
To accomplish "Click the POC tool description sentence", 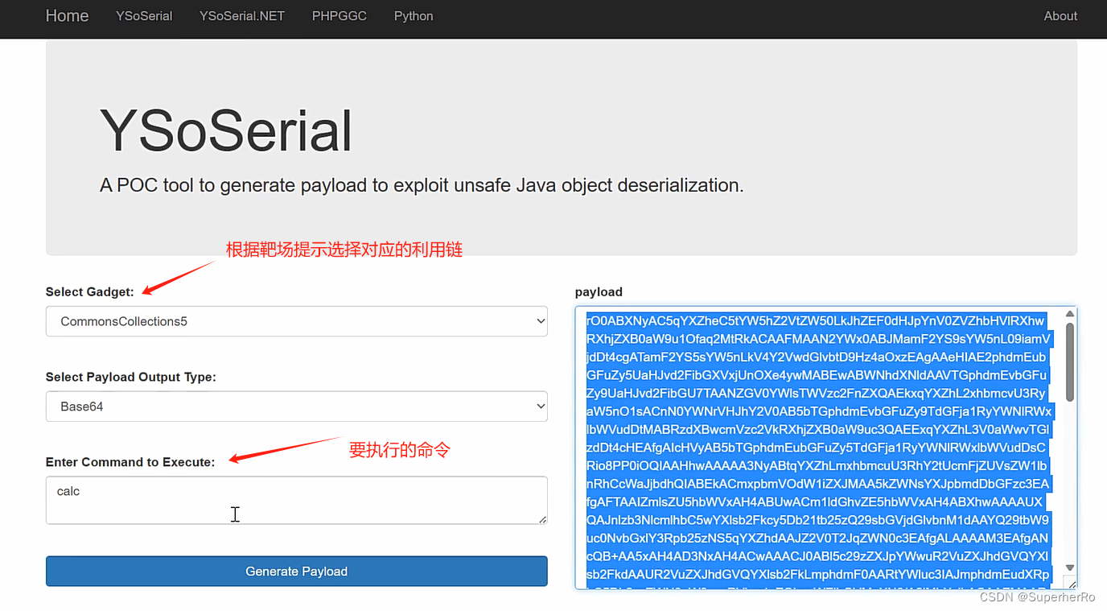I will pyautogui.click(x=422, y=185).
